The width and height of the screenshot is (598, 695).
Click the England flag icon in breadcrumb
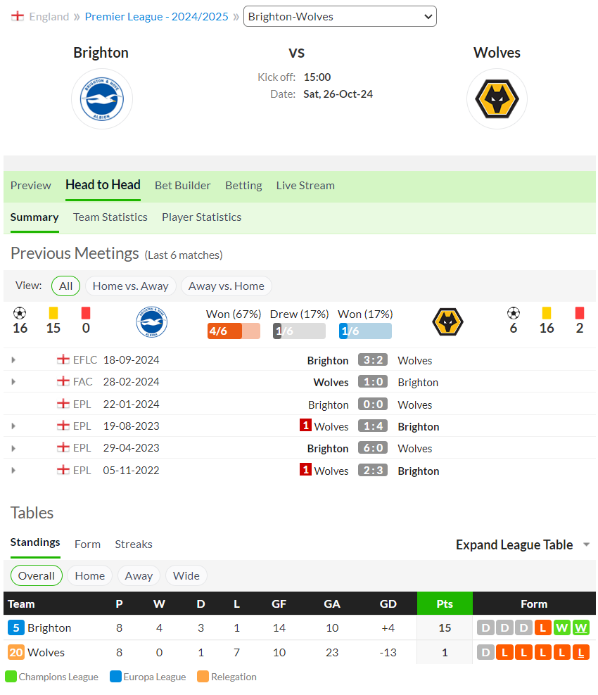tap(18, 16)
